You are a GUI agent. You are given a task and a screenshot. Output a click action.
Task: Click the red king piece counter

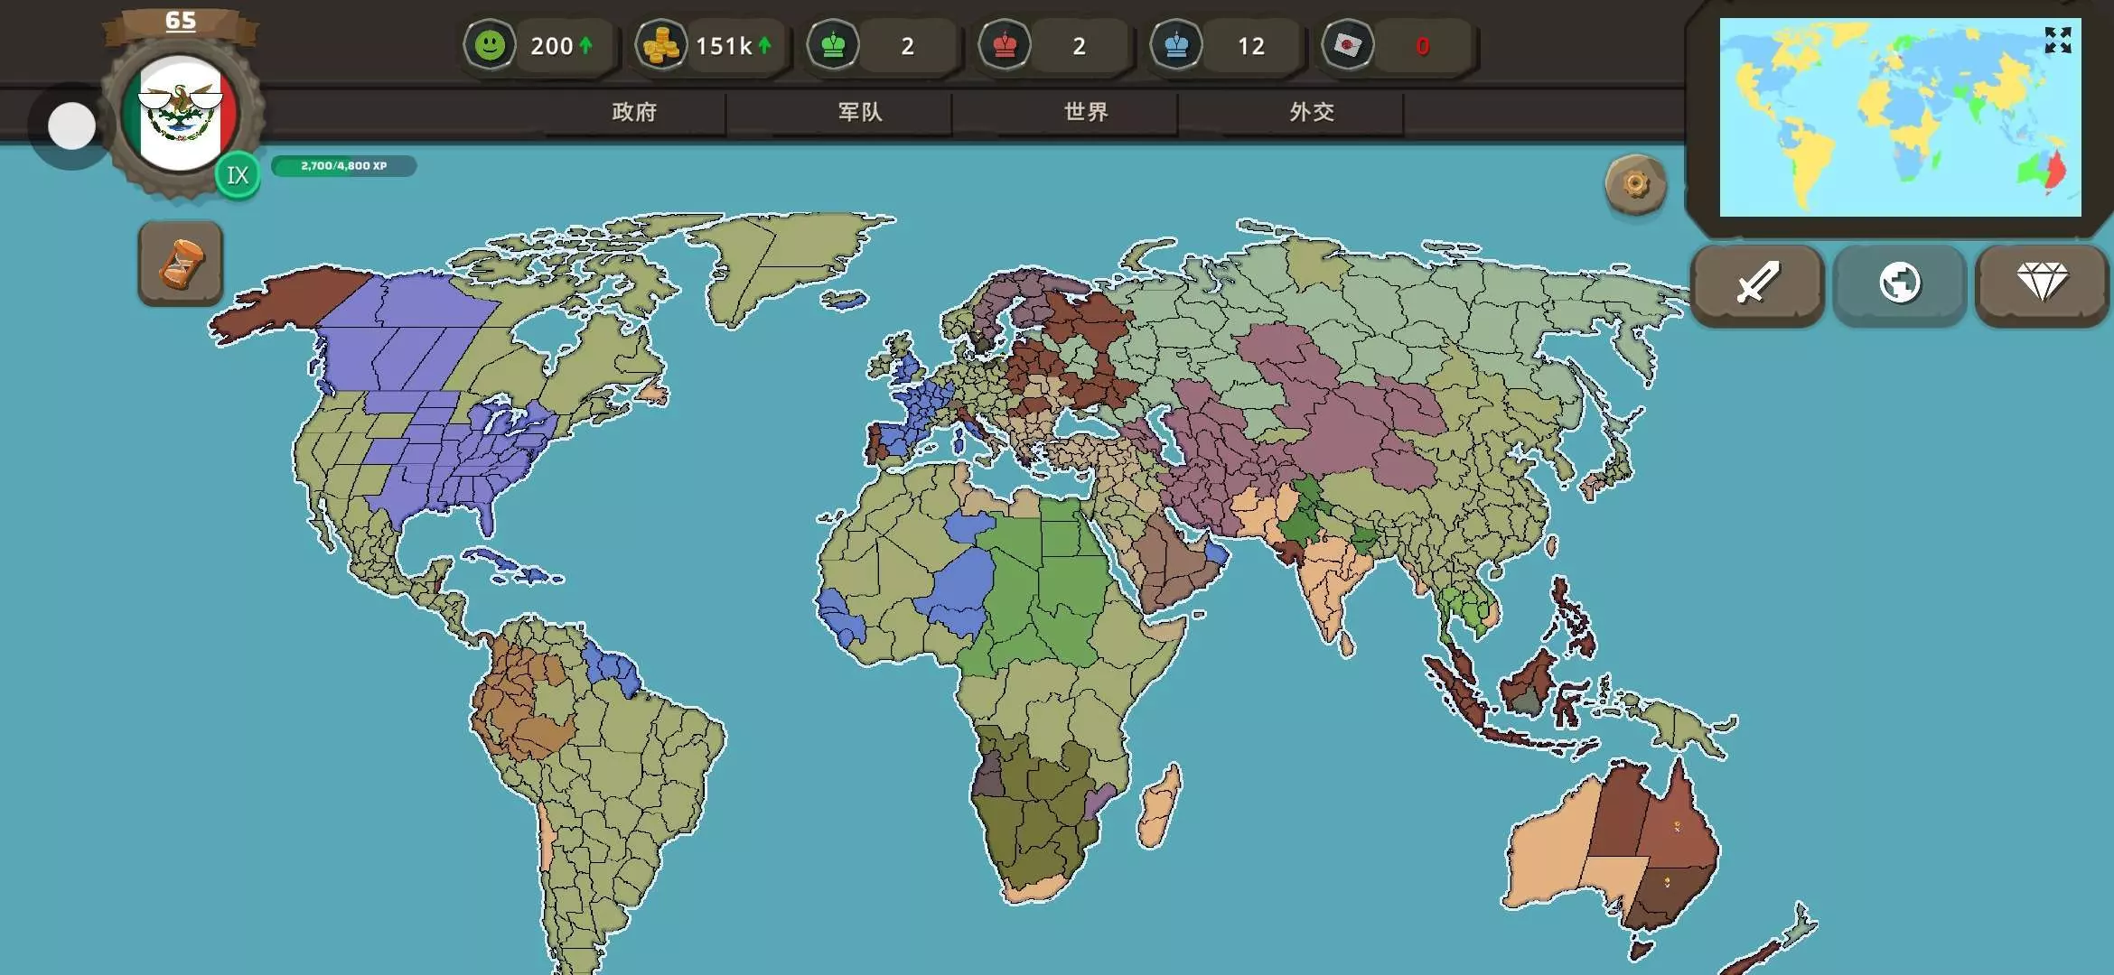click(x=1005, y=45)
